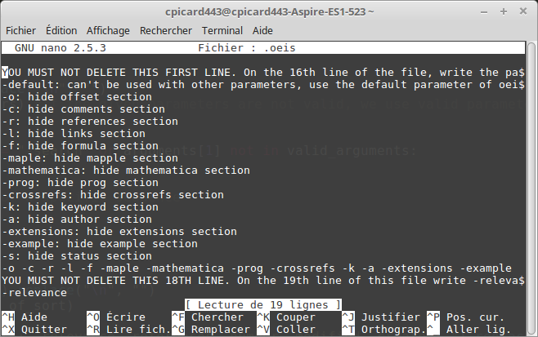Click the ^X Quitter shortcut label

tap(34, 330)
